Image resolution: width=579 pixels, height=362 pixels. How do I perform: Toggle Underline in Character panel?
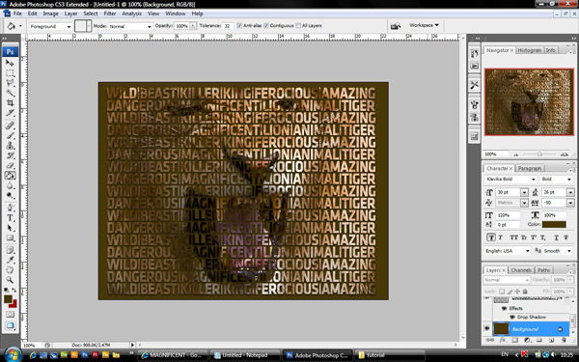[x=556, y=237]
